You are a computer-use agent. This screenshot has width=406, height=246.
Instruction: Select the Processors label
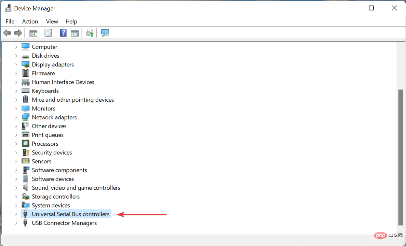(45, 144)
